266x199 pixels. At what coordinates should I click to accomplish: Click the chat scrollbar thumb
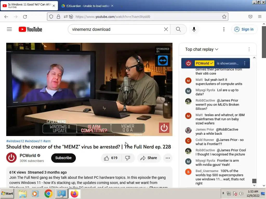coord(254,181)
